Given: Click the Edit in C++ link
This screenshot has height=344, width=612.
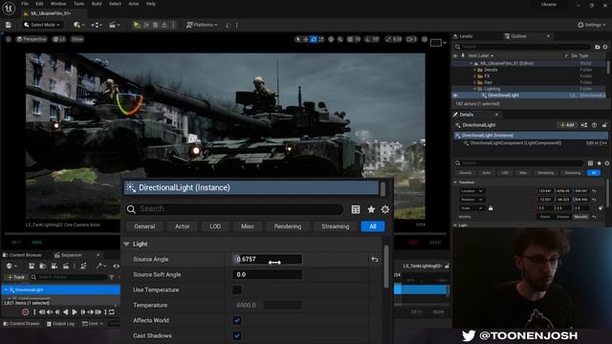Looking at the screenshot, I should point(596,143).
